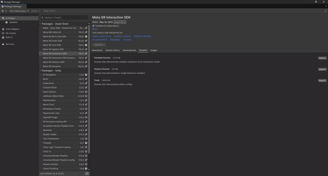328x176 pixels.
Task: Click the refresh package list icon
Action: 87,174
